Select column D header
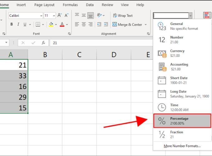 114,55
